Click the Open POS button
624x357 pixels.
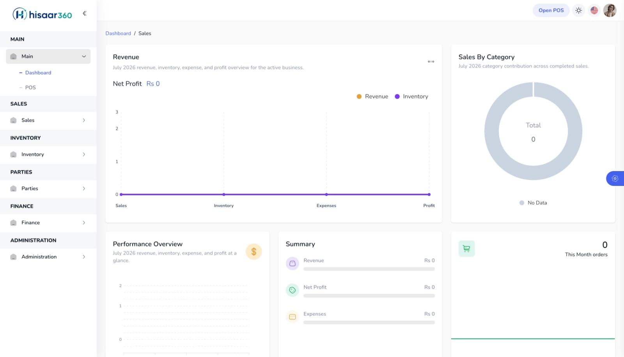point(551,11)
